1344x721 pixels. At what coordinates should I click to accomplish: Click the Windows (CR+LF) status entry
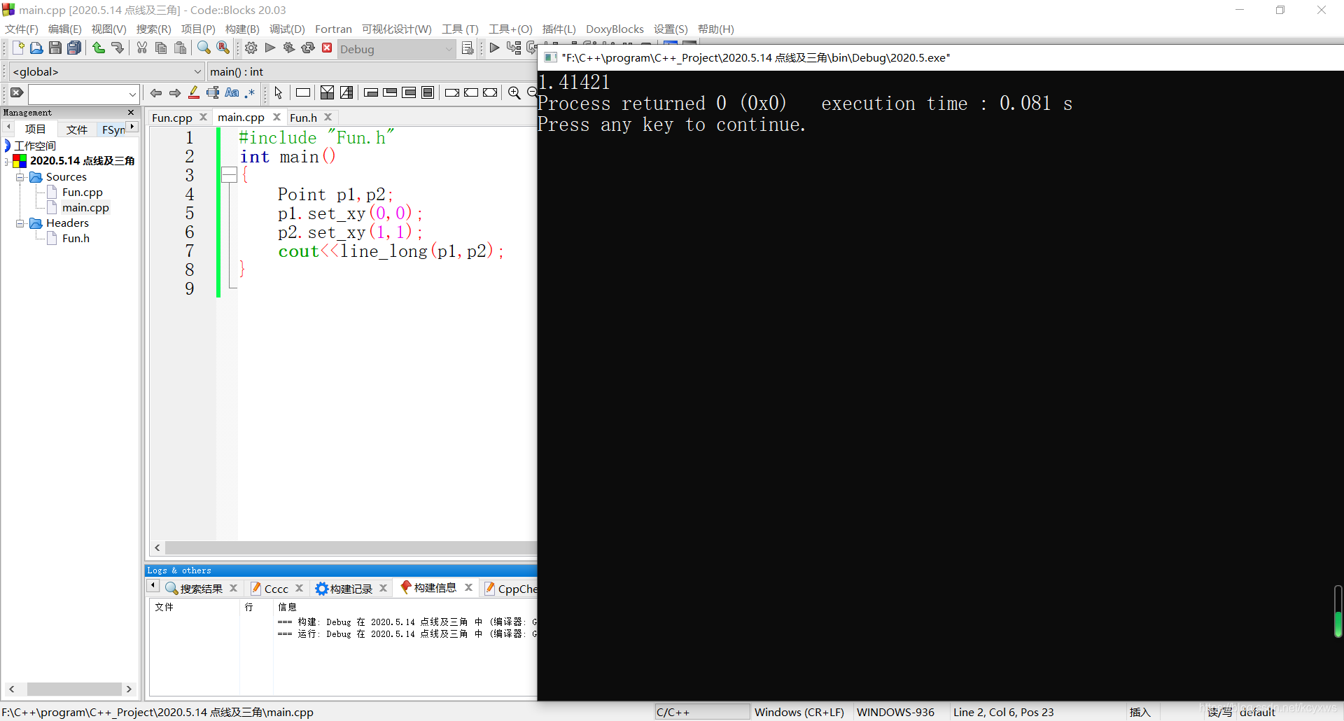pyautogui.click(x=799, y=712)
